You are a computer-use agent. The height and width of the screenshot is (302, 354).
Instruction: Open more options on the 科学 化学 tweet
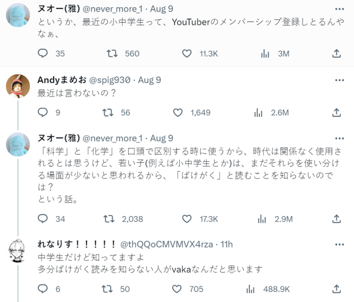coord(340,139)
